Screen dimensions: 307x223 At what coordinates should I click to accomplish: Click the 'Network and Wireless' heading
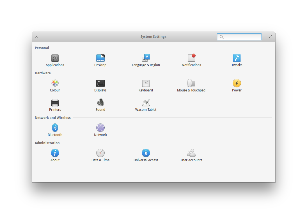tap(53, 118)
